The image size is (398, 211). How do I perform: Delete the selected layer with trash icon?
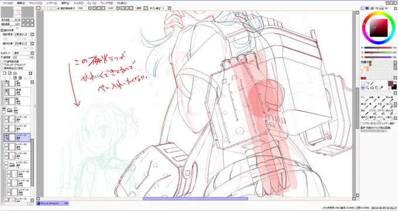[20, 78]
